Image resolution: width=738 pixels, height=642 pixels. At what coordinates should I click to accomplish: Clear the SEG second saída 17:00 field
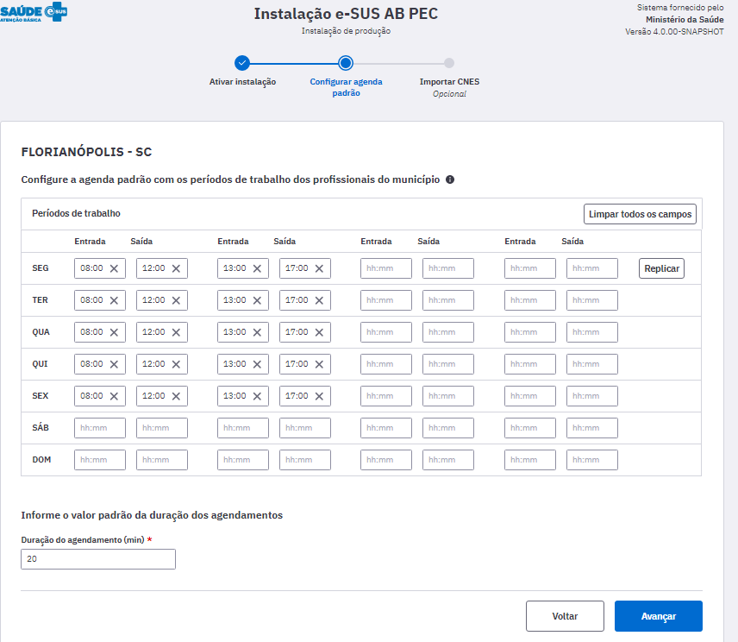(319, 268)
